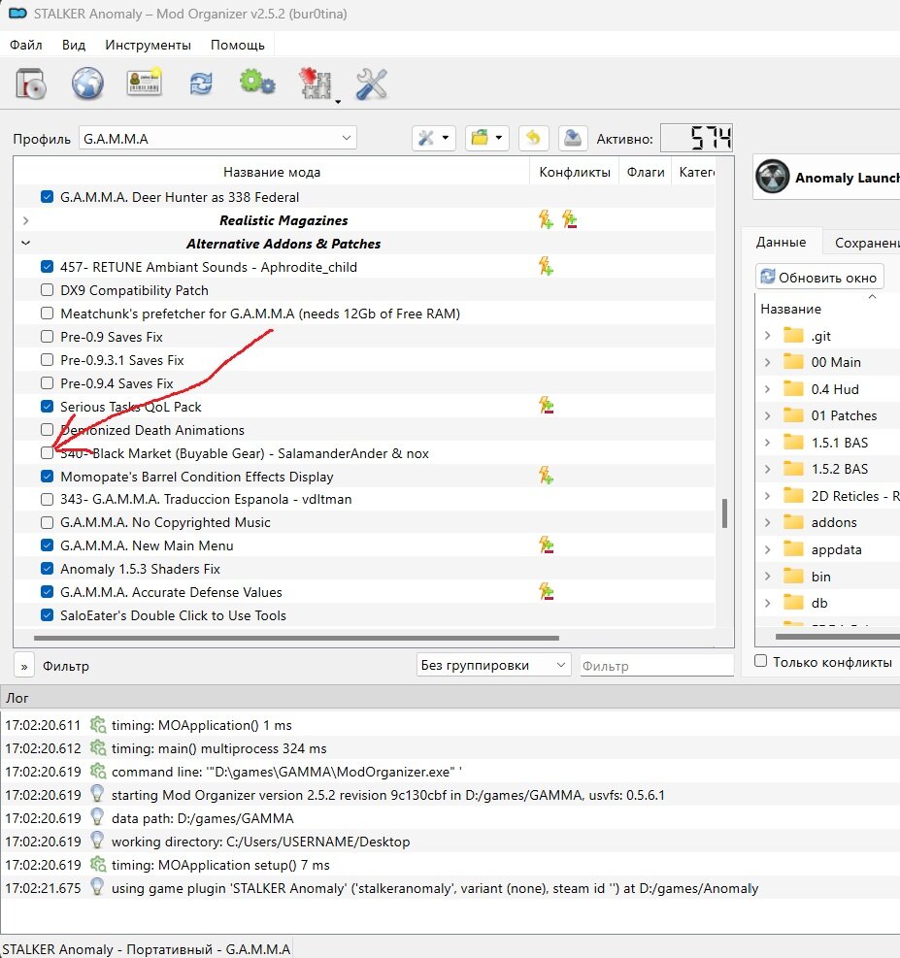Disable the Serious Tasks QoL Pack mod
The height and width of the screenshot is (958, 900).
[x=48, y=407]
